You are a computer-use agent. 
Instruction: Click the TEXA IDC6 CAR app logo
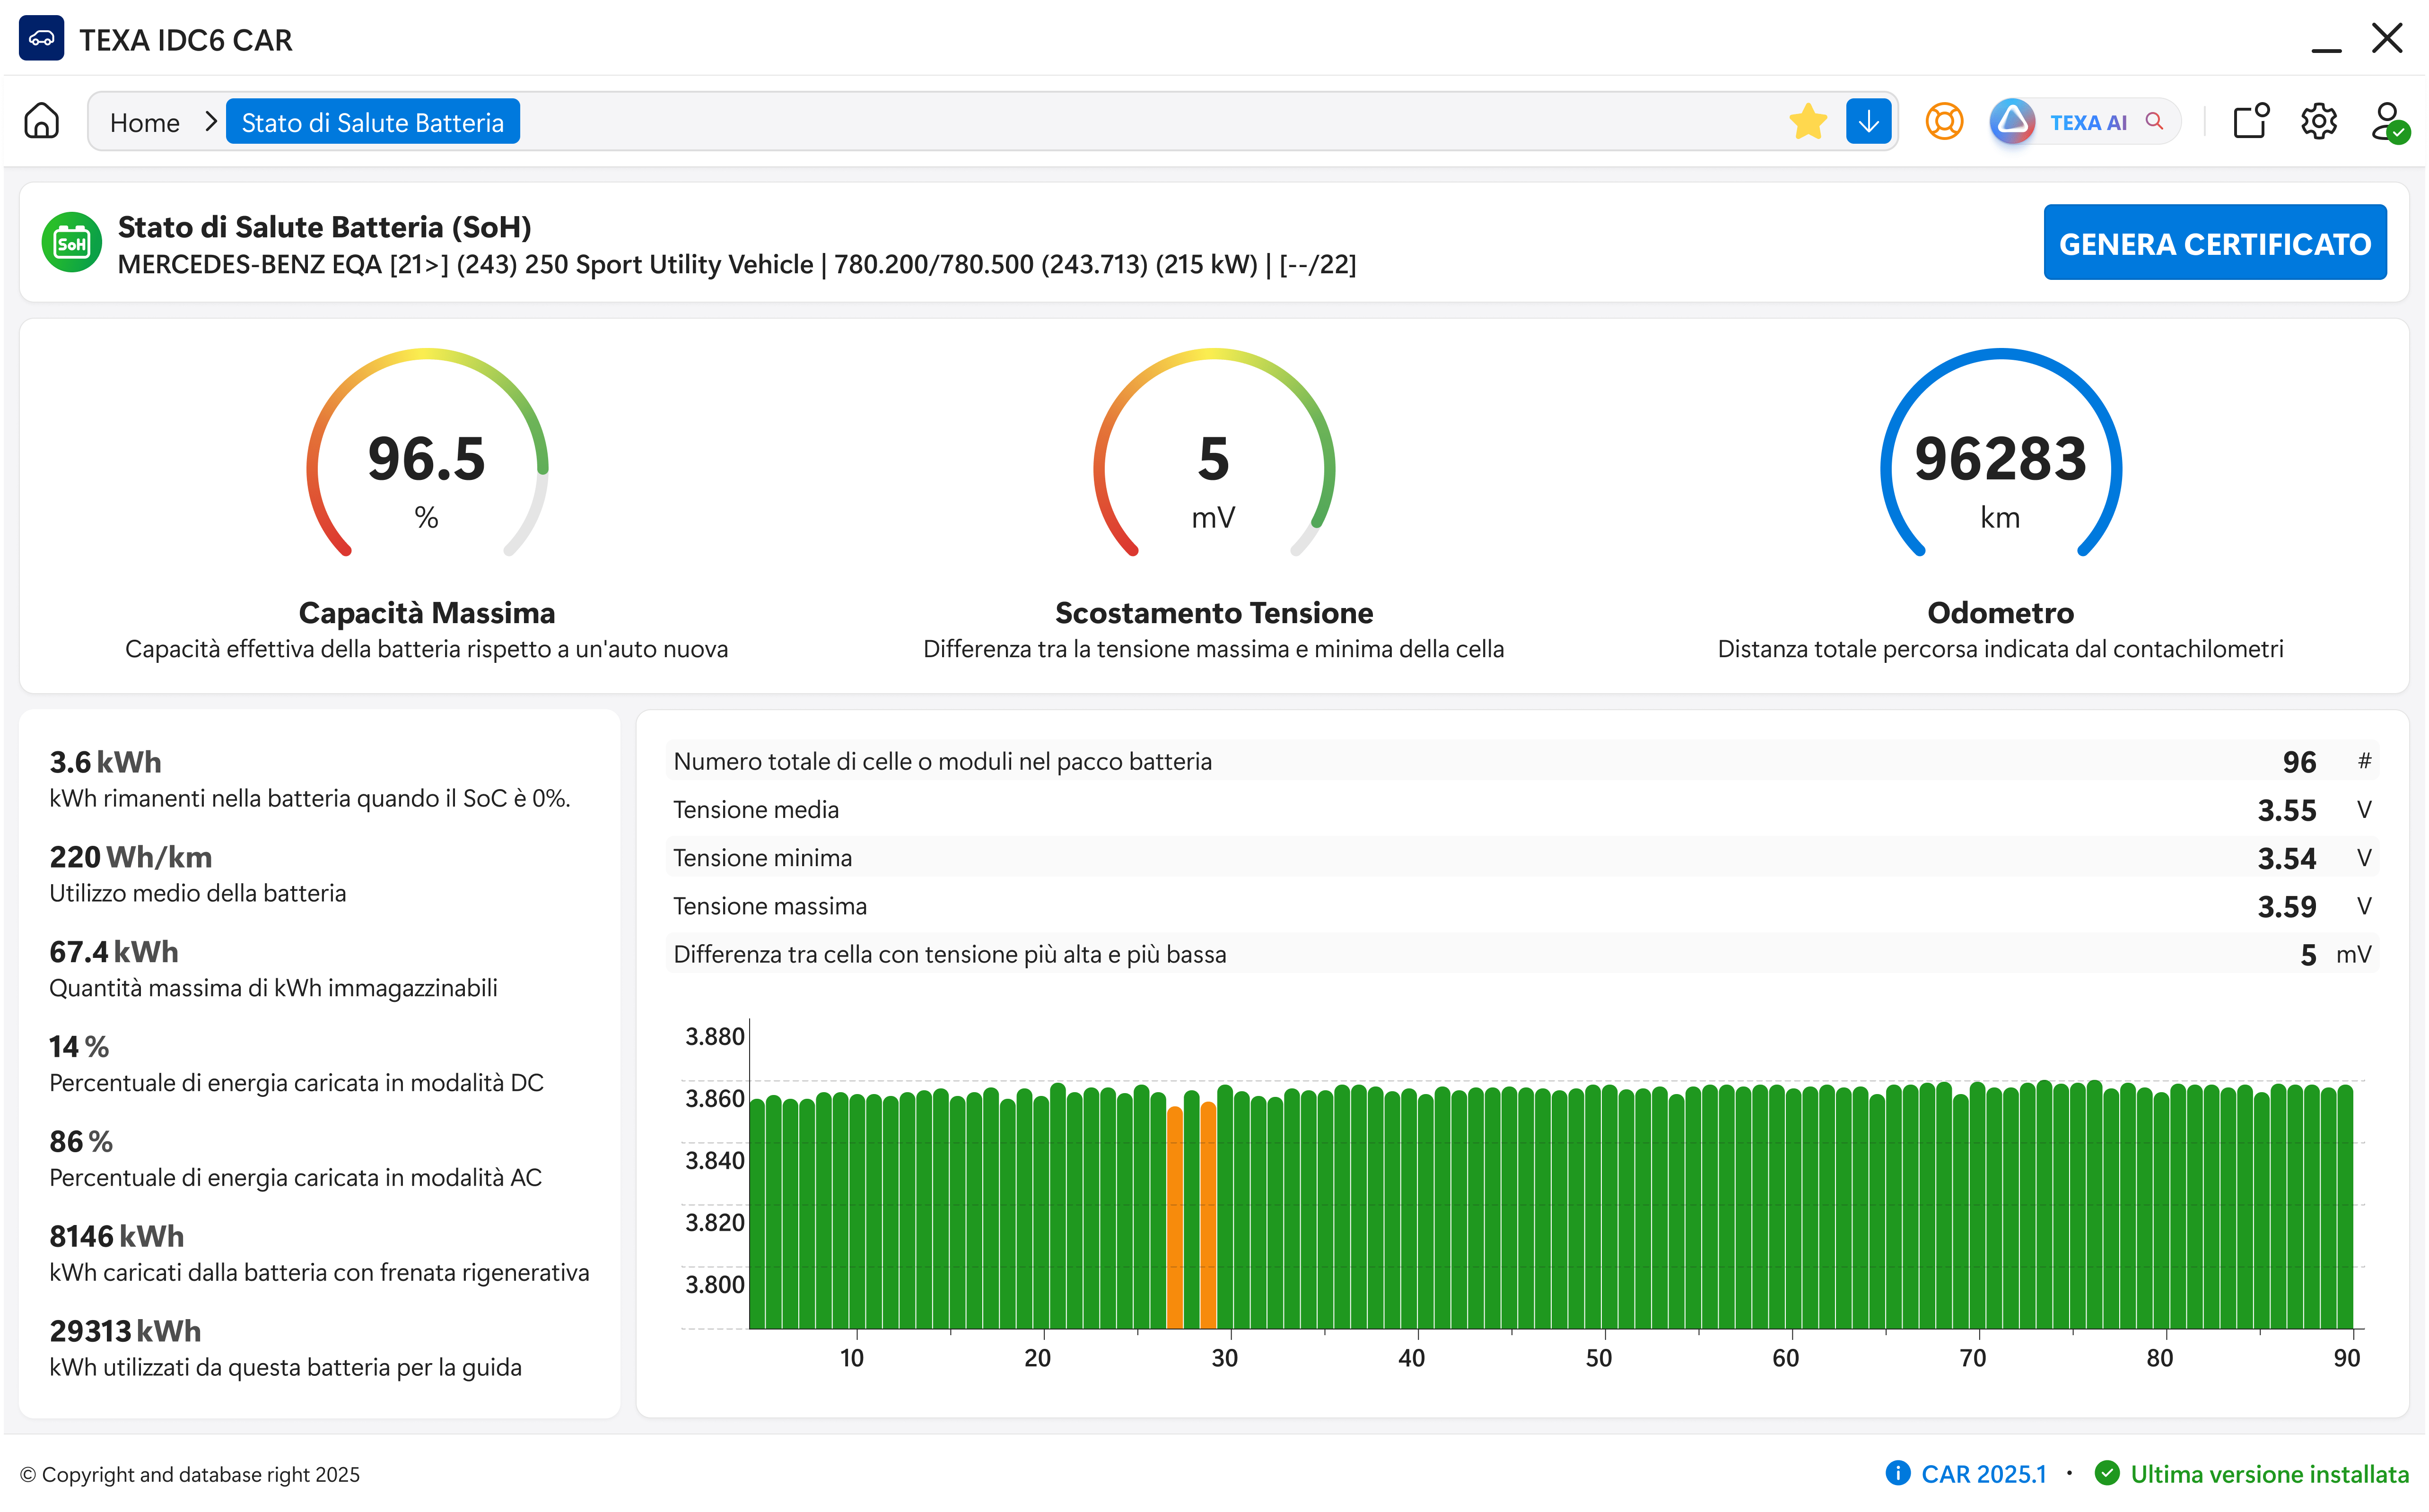(x=41, y=39)
